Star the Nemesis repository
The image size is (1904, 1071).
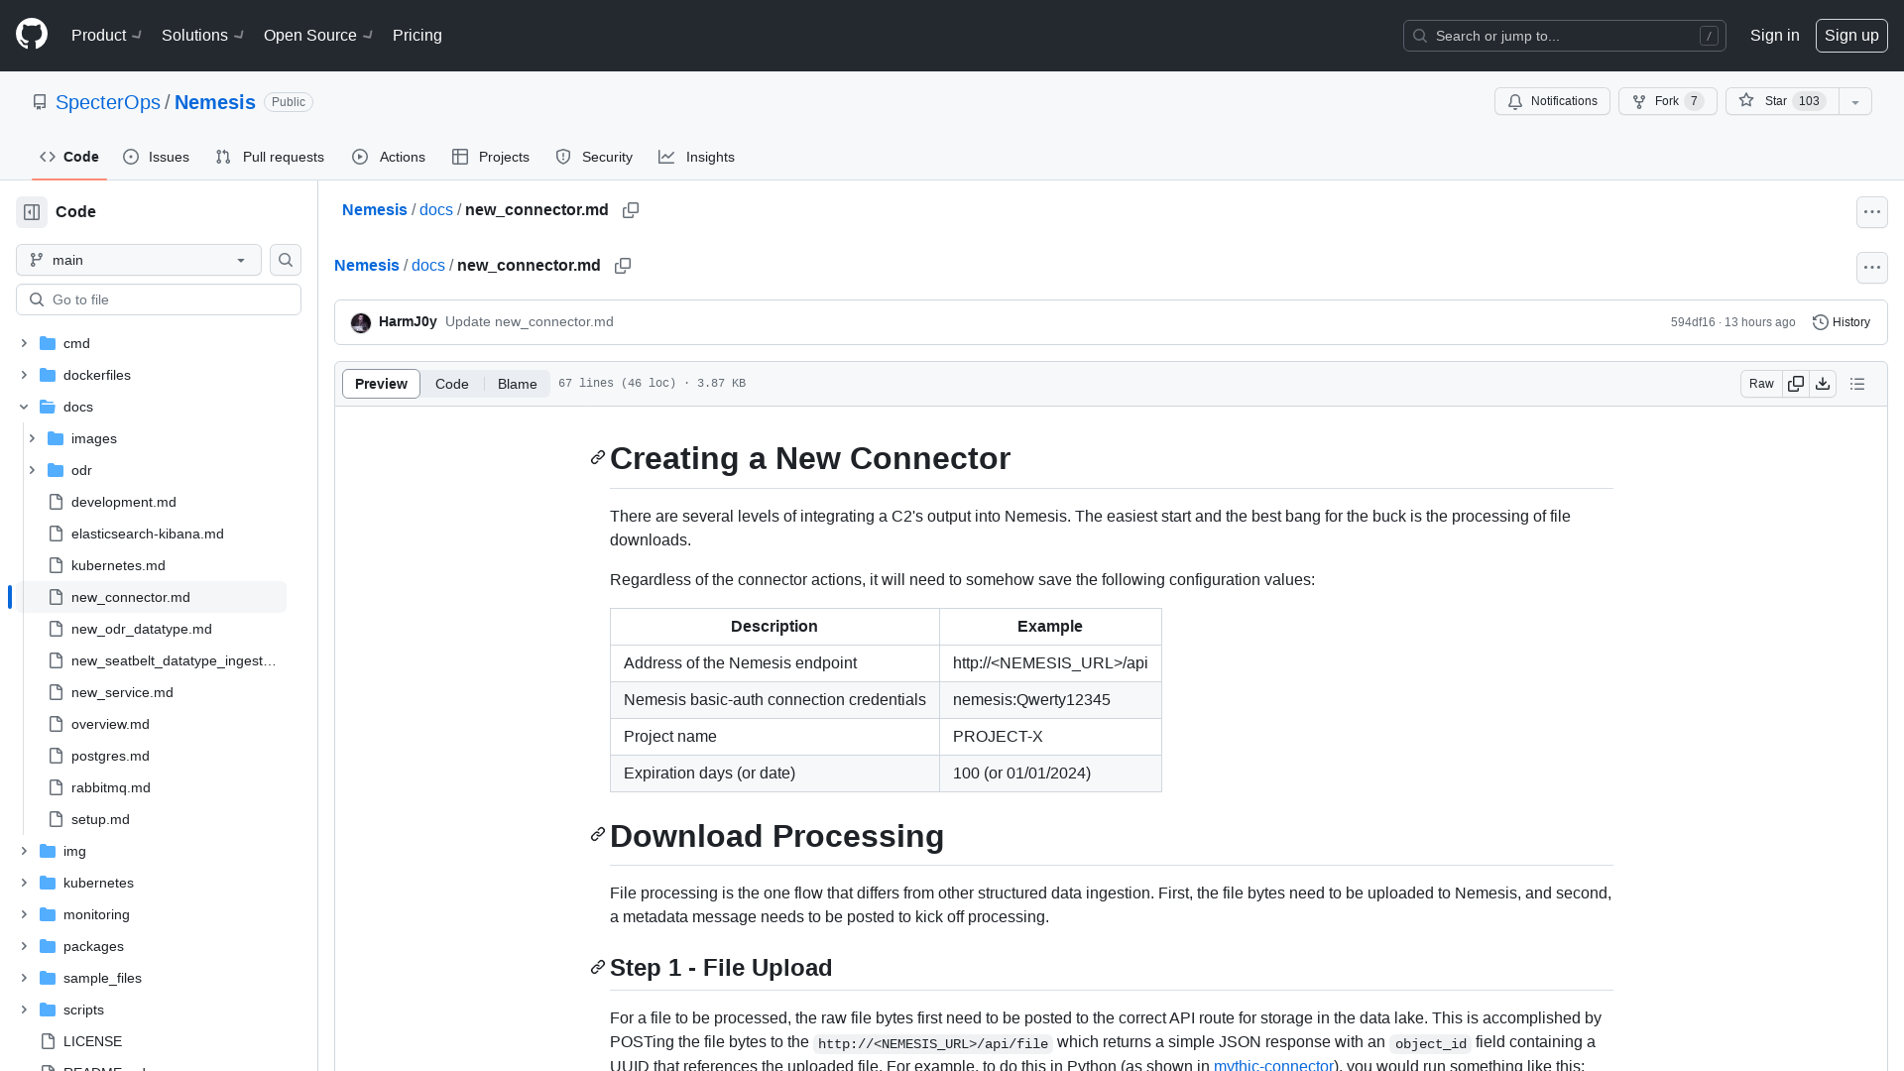1782,101
